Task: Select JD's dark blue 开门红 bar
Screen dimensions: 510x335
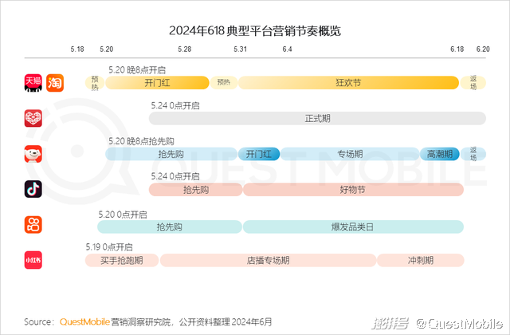Action: 259,154
